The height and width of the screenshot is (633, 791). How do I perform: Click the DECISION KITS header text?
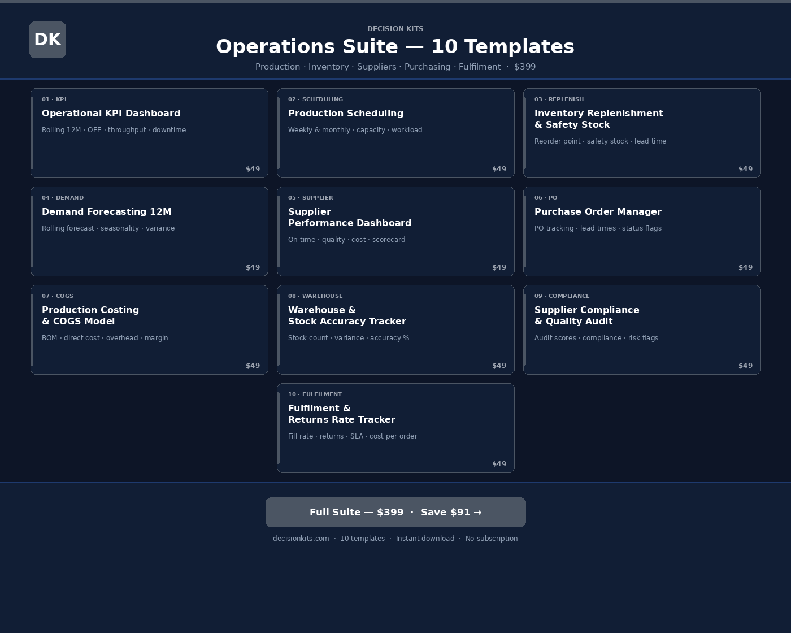point(395,28)
